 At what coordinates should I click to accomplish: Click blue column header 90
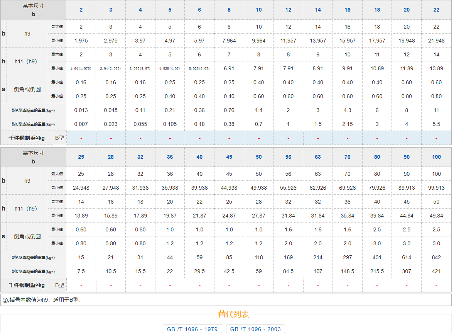[x=407, y=157]
